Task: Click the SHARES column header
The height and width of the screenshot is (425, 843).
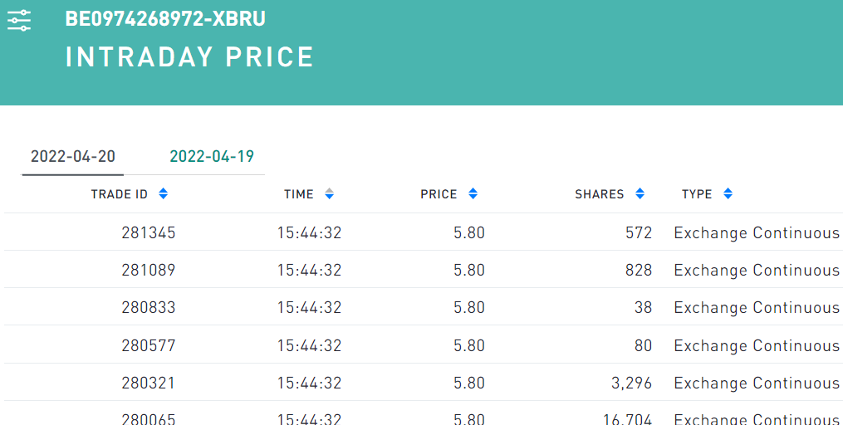Action: (599, 194)
